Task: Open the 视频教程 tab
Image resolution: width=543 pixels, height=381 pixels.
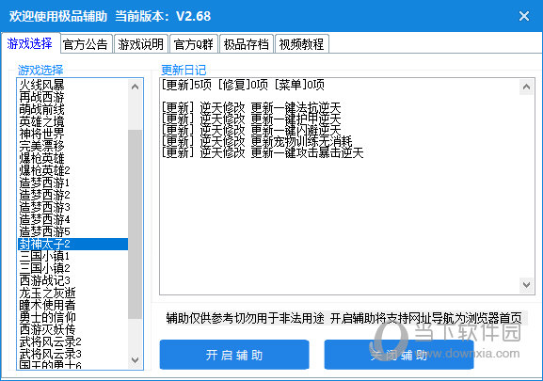Action: point(302,44)
